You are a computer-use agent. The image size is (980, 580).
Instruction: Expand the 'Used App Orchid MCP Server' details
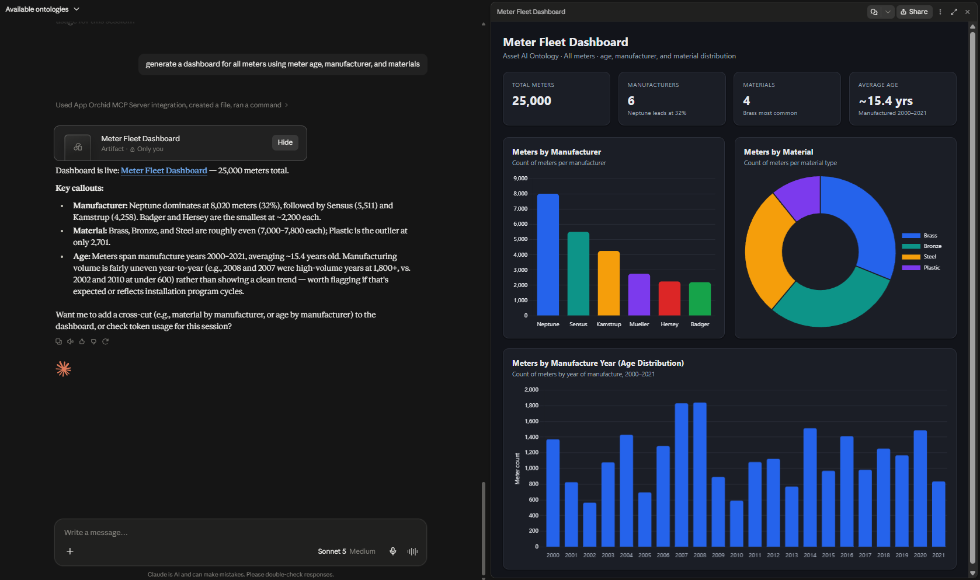pyautogui.click(x=172, y=105)
